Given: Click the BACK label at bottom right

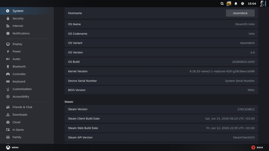Looking at the screenshot, I should (x=260, y=147).
